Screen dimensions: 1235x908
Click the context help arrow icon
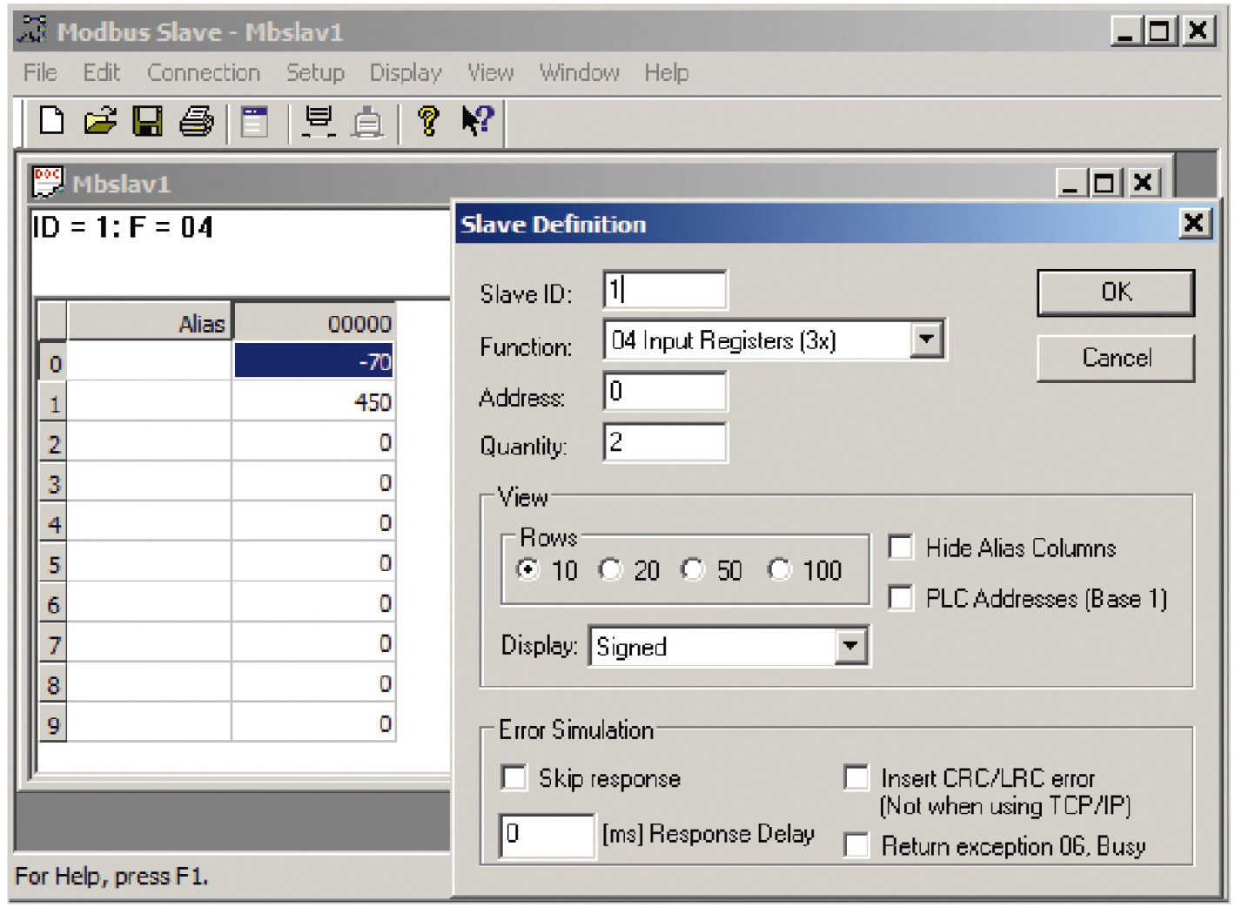(477, 120)
